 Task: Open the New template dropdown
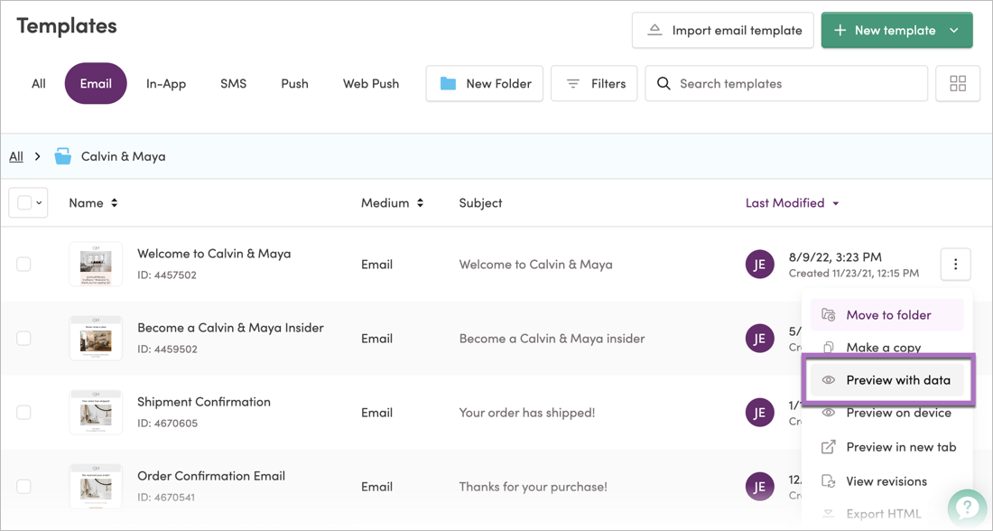[954, 31]
